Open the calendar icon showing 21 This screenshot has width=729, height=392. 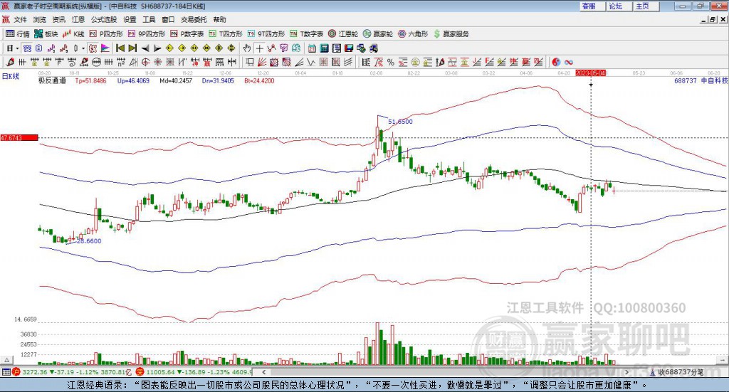(312, 48)
